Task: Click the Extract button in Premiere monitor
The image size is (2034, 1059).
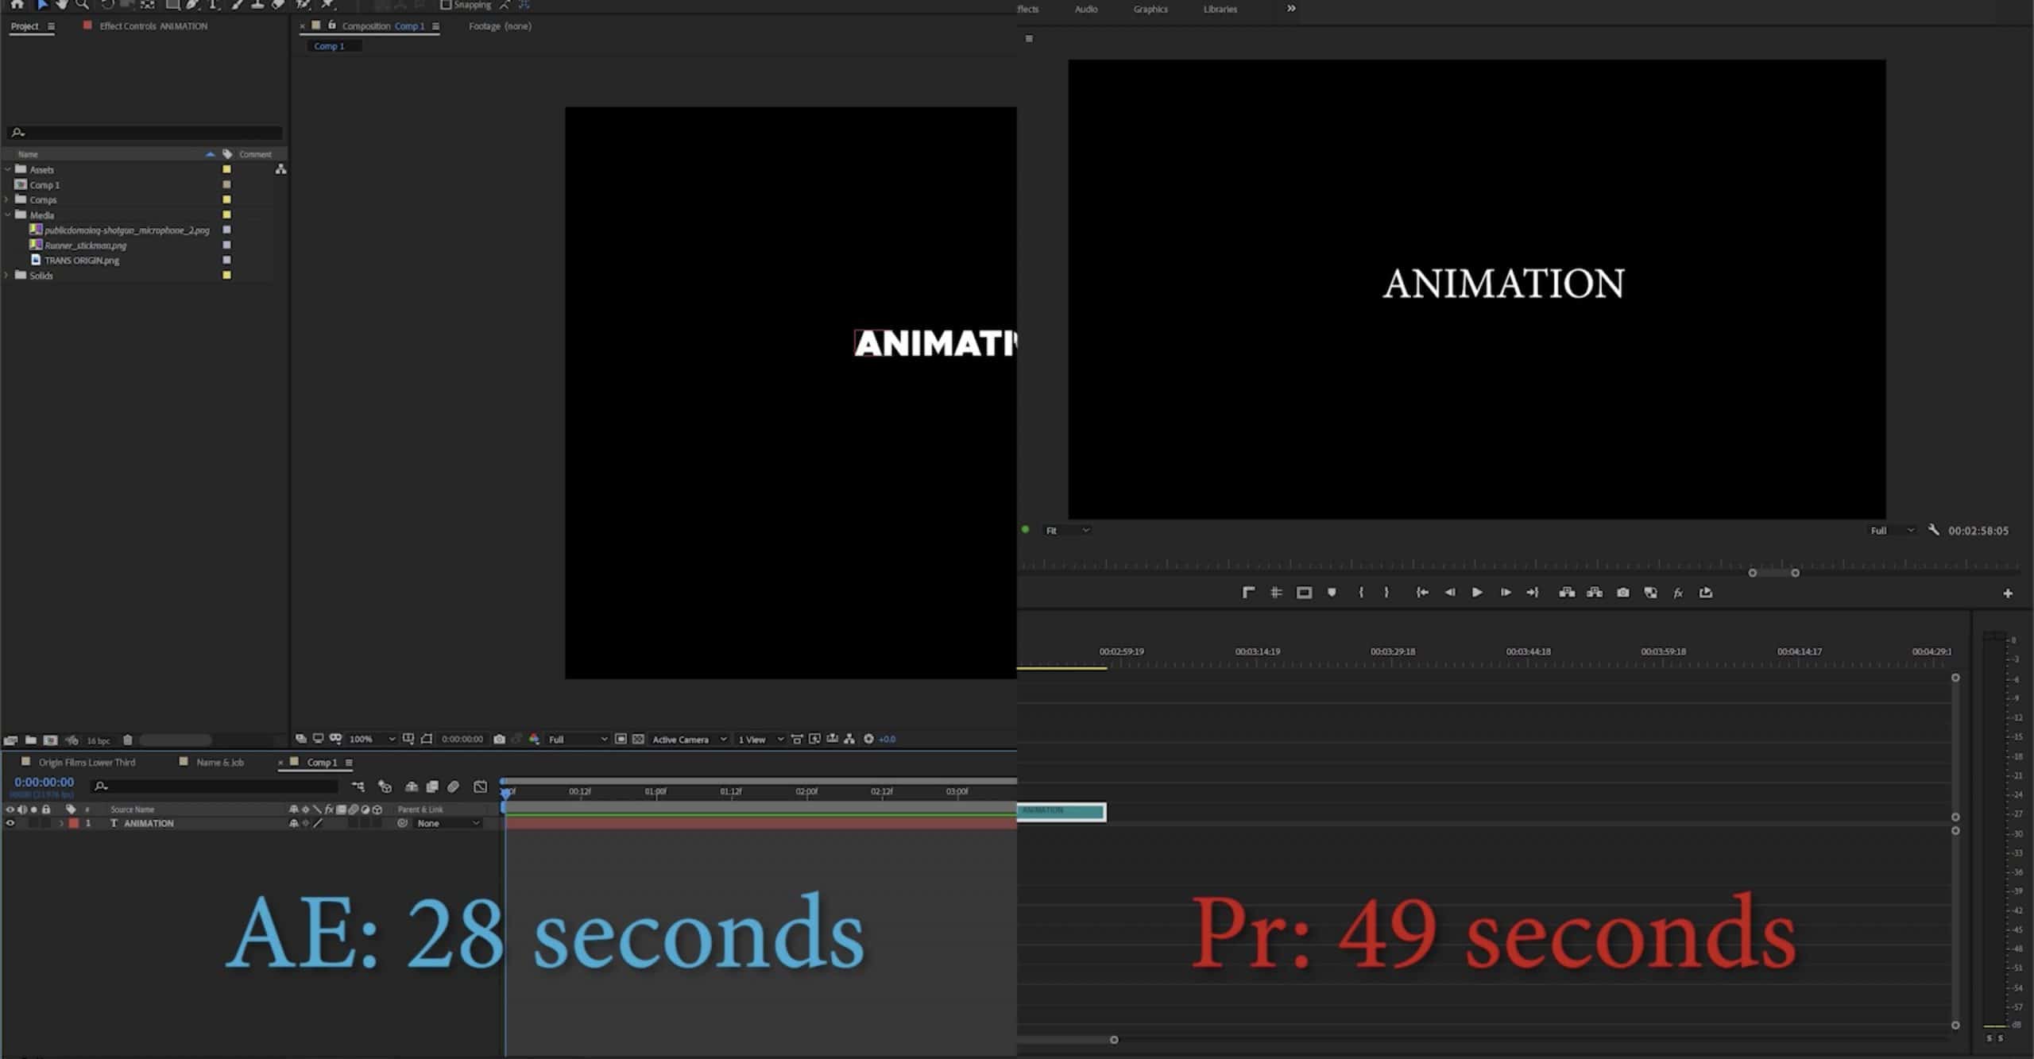Action: 1595,593
